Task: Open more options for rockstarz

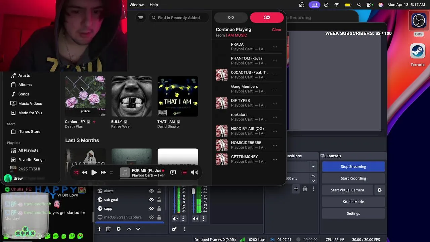Action: click(275, 117)
